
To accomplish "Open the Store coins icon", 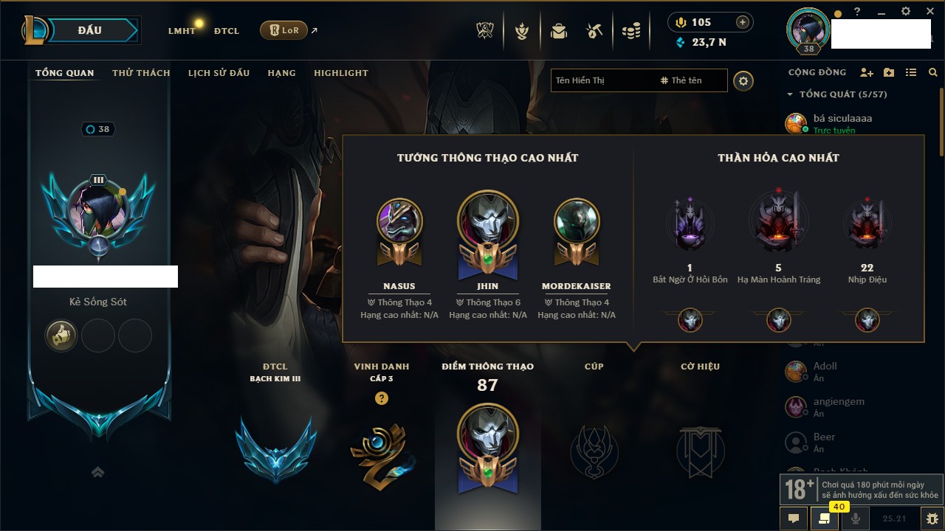I will 630,31.
